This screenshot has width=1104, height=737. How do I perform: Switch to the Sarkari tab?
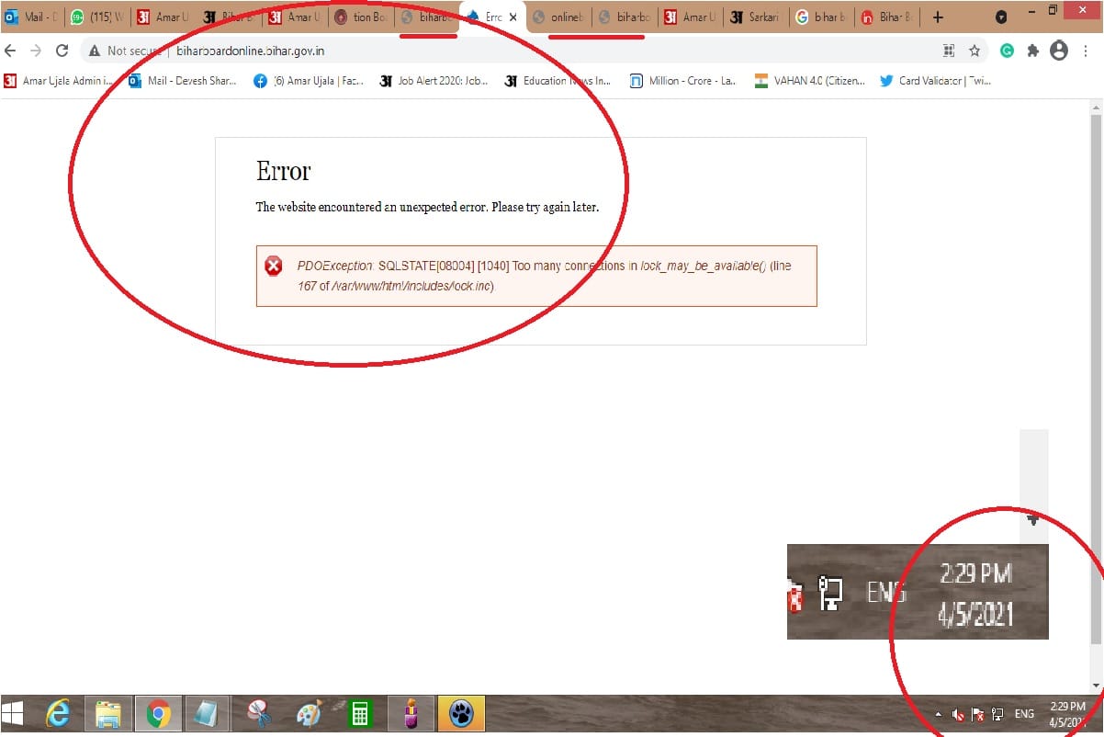pyautogui.click(x=755, y=17)
